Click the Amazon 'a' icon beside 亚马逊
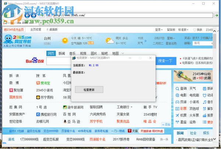221x149 pixels. 65,121
